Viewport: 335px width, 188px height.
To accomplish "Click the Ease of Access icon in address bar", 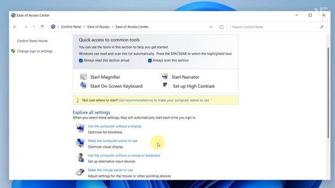I will click(53, 27).
